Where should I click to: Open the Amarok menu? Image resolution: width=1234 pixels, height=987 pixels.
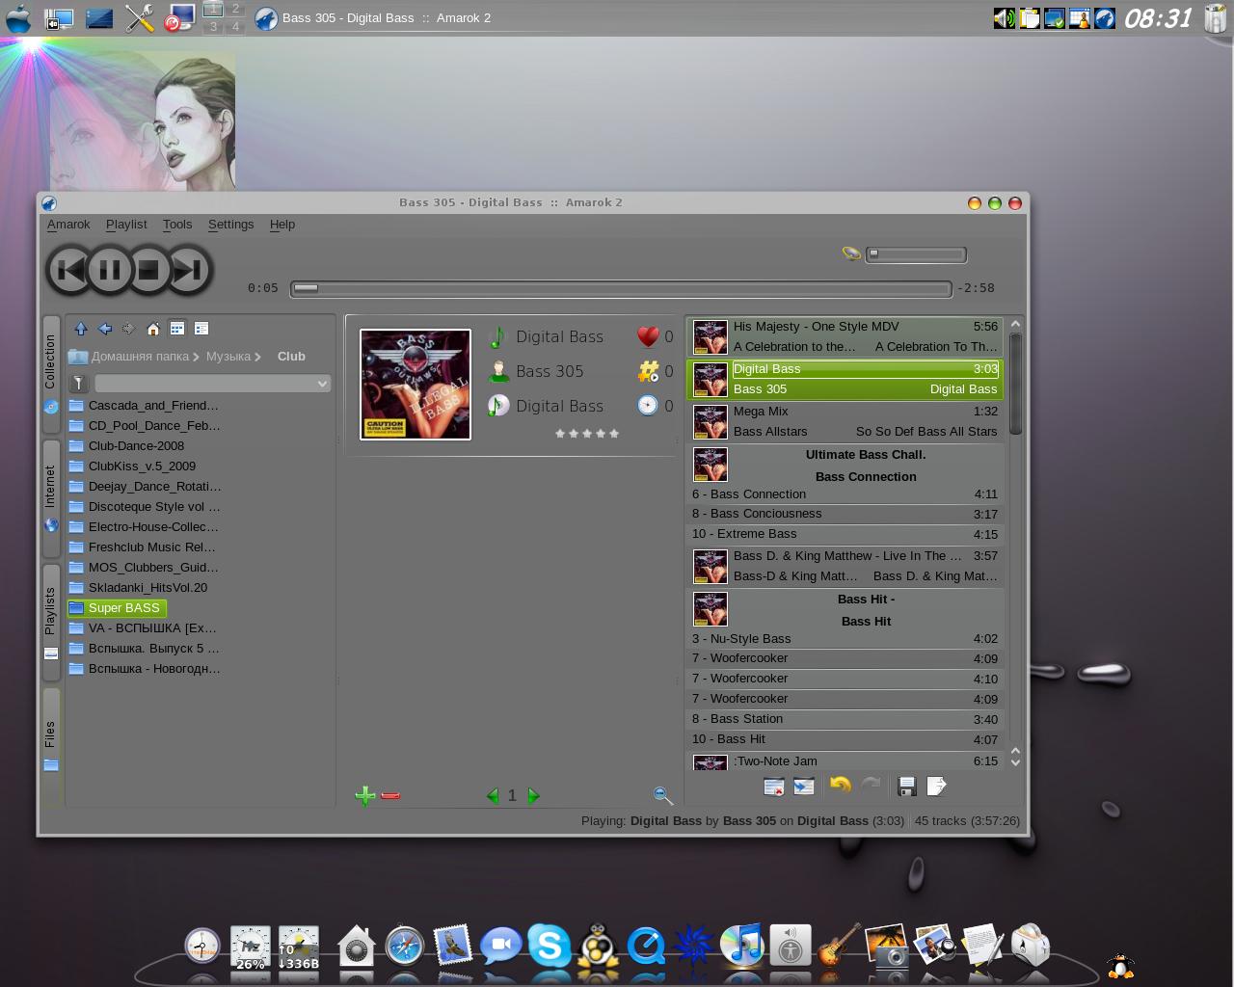68,224
